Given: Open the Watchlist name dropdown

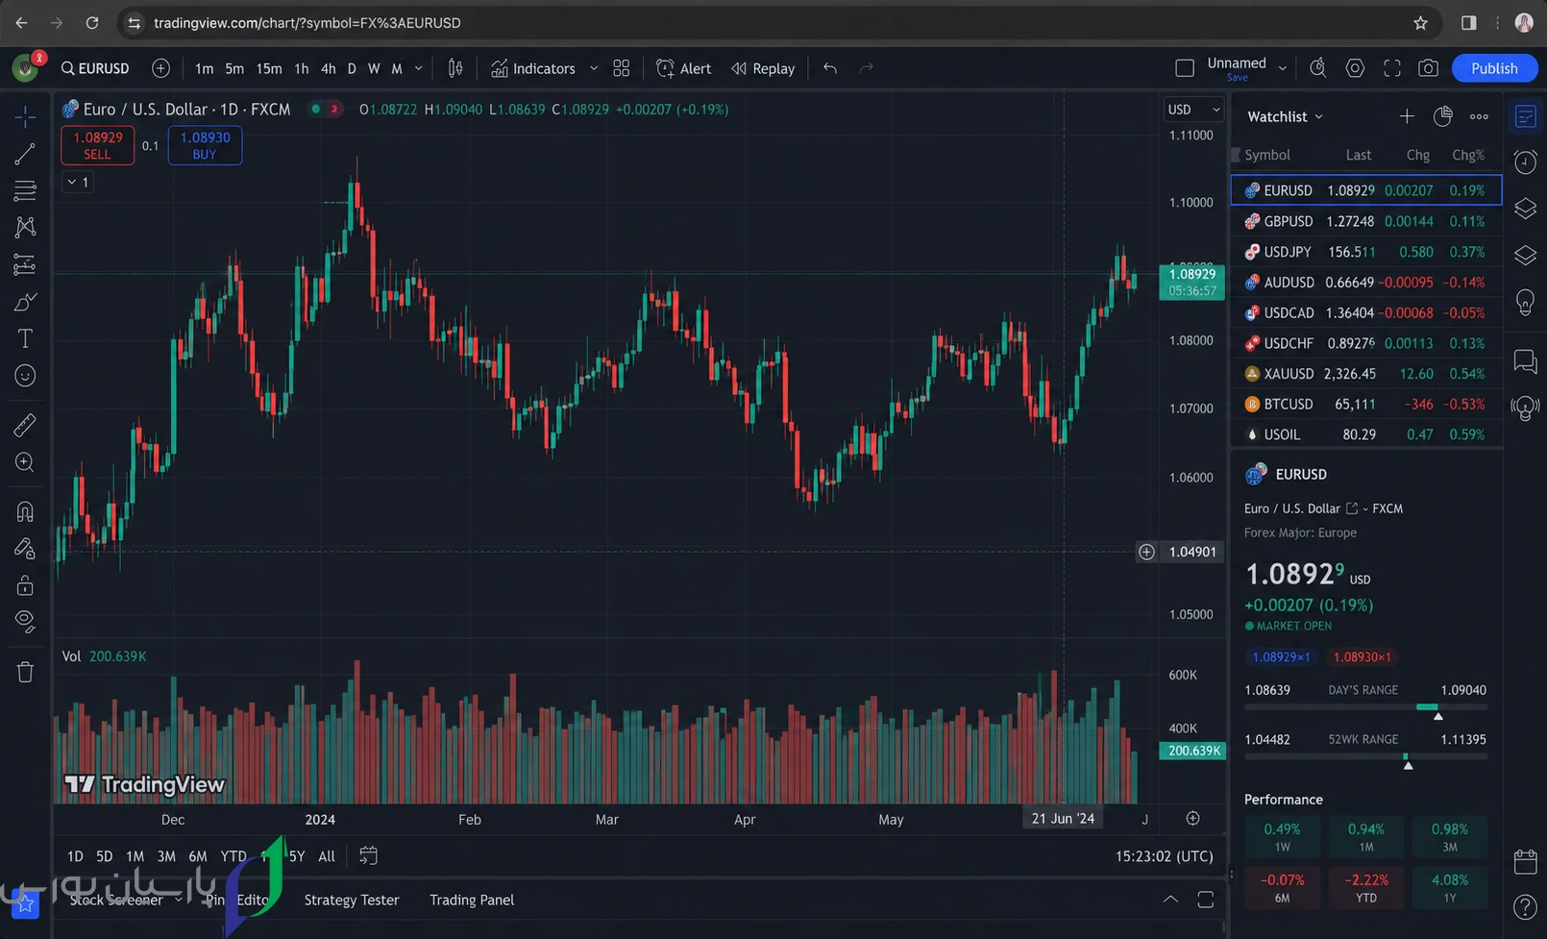Looking at the screenshot, I should [1286, 116].
